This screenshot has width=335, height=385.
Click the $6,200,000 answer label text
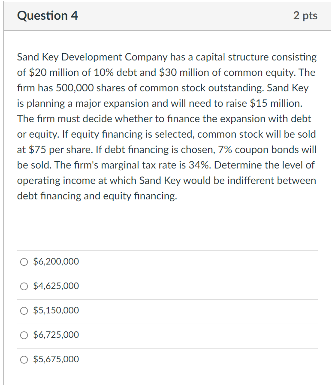pyautogui.click(x=55, y=262)
